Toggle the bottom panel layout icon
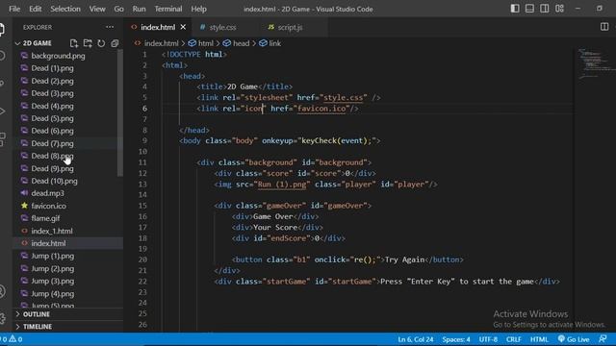 (x=529, y=9)
